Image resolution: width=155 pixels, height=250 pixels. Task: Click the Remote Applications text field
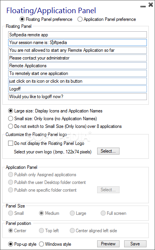[77, 66]
